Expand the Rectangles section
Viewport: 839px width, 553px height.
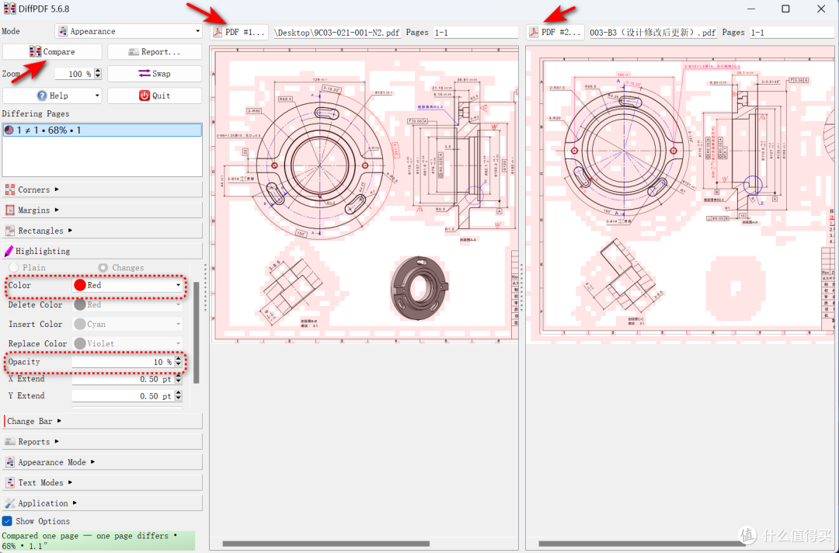(103, 231)
